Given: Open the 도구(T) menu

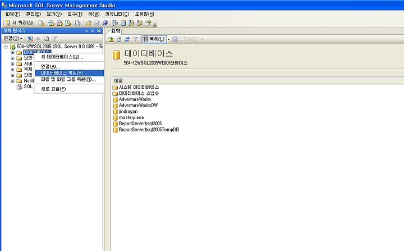Looking at the screenshot, I should (75, 14).
